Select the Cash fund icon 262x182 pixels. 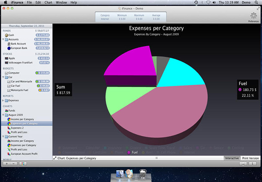7,35
